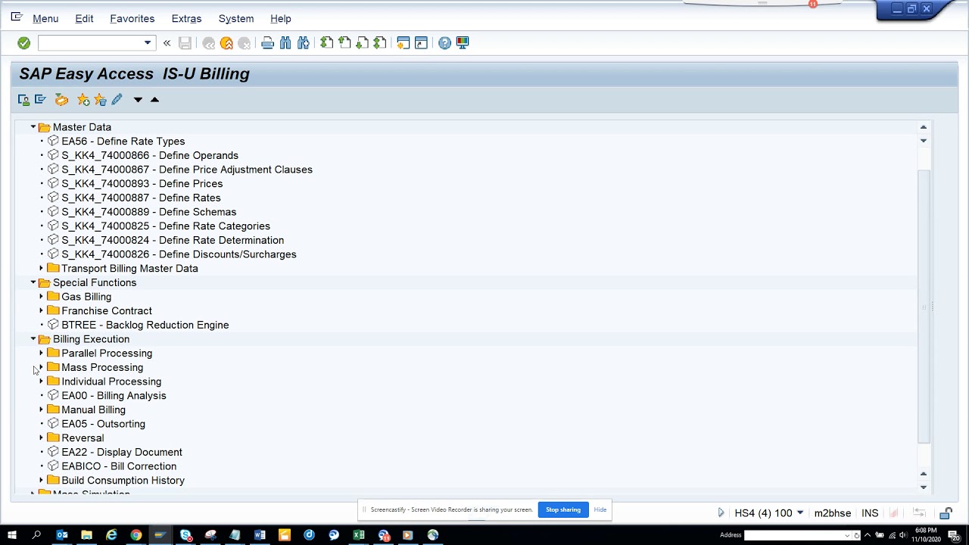The height and width of the screenshot is (545, 969).
Task: Click the SAP Menu icon
Action: 41,100
